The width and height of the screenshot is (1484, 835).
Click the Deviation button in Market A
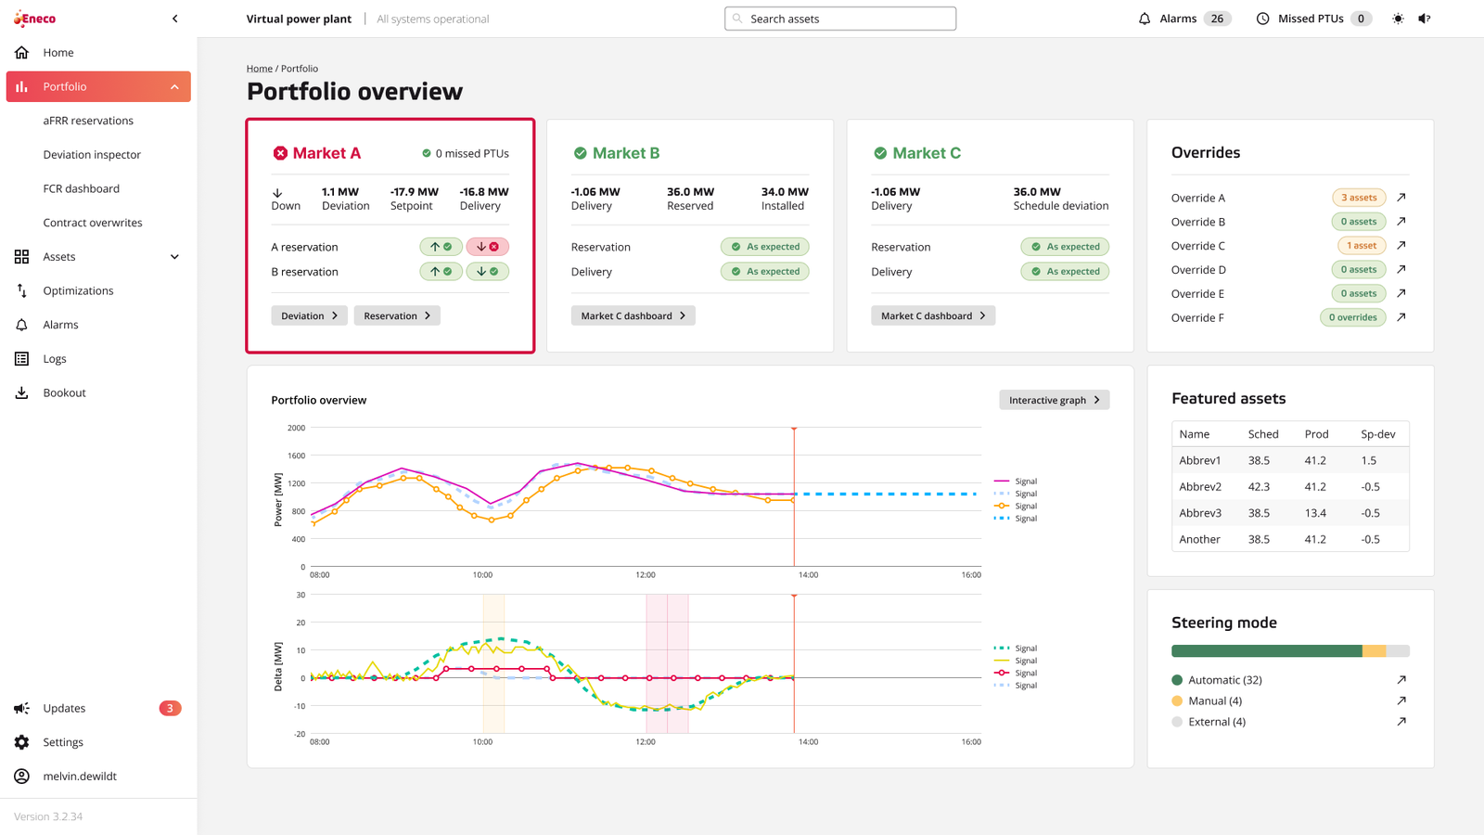(309, 316)
